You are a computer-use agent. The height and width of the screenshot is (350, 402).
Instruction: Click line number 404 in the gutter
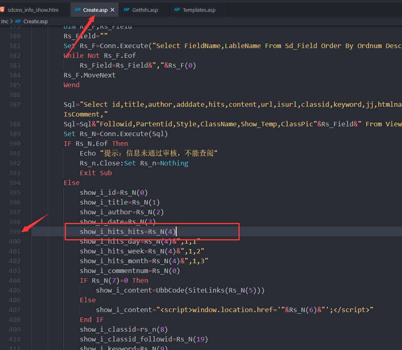point(15,281)
